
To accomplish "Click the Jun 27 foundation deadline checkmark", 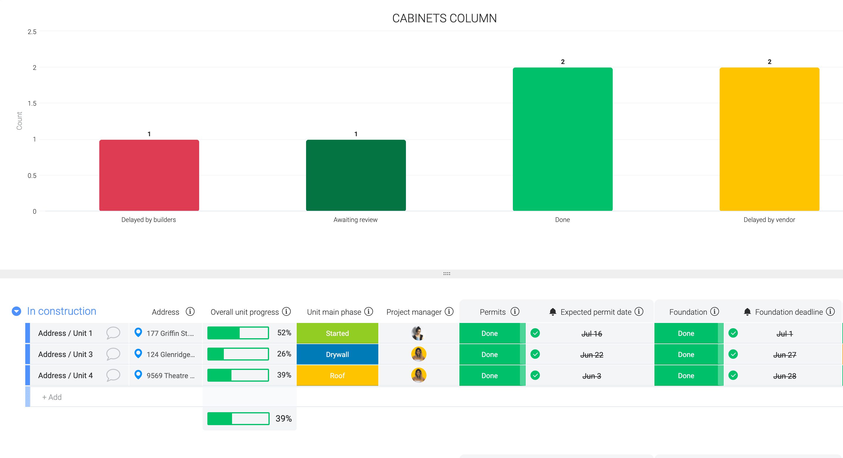I will tap(733, 354).
